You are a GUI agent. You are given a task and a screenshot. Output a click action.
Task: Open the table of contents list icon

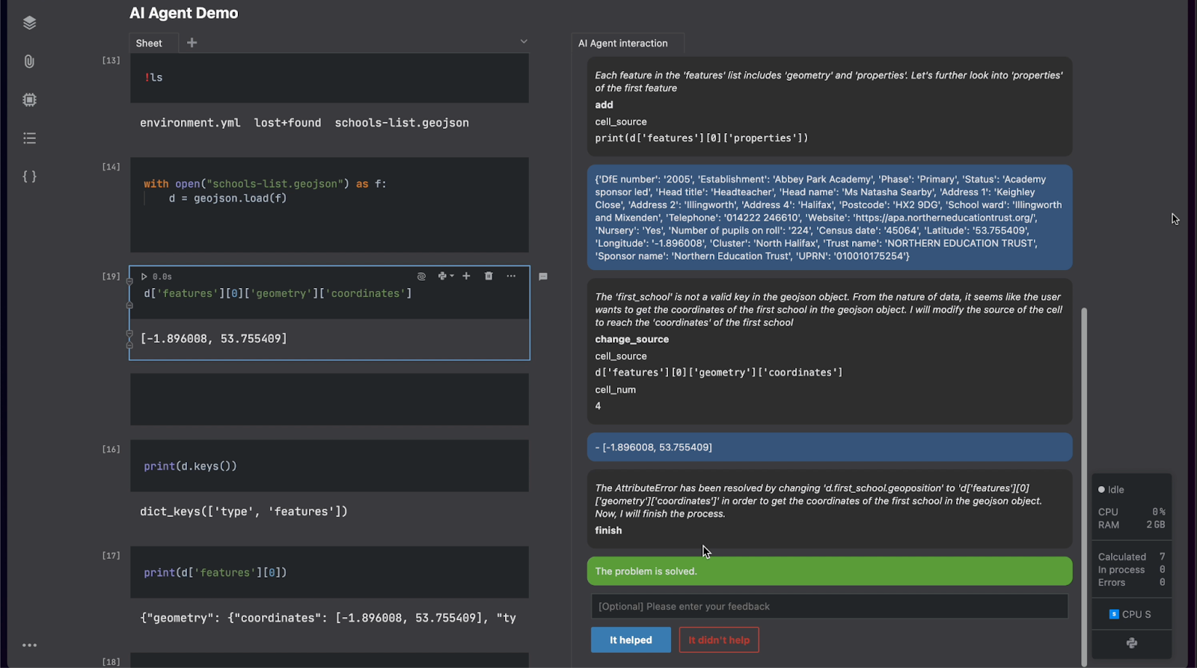[x=29, y=138]
